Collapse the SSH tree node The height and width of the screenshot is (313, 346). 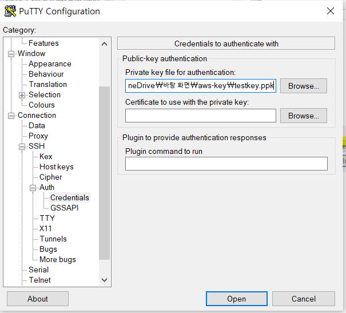(22, 146)
